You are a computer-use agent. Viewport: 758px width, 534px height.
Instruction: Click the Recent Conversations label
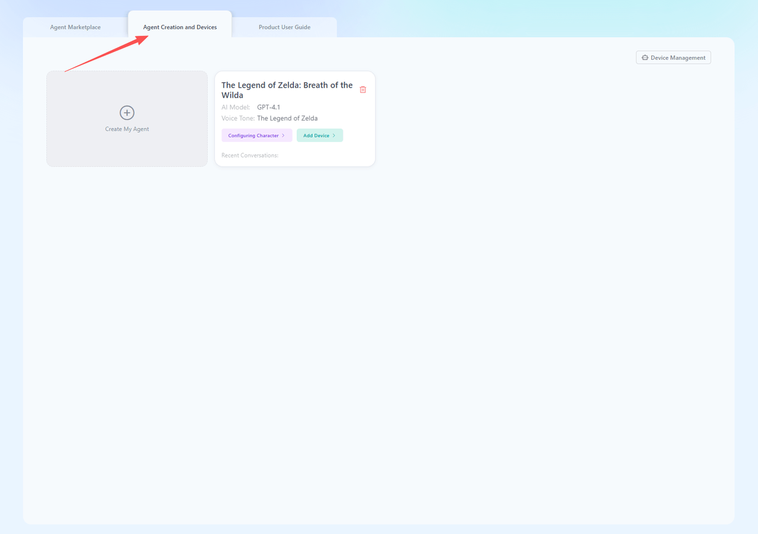250,155
